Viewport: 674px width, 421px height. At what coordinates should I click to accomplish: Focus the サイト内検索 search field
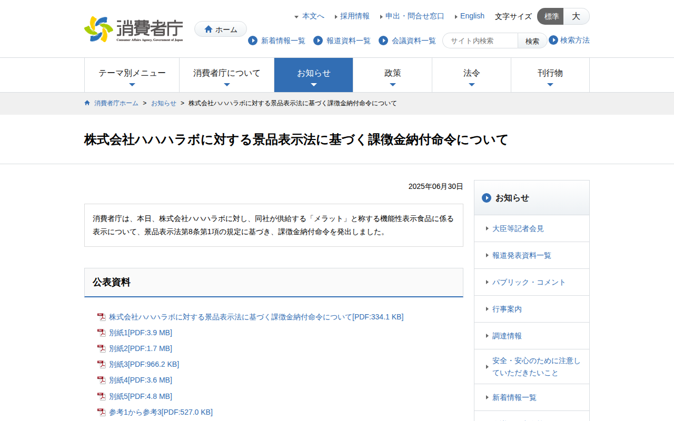tap(480, 41)
